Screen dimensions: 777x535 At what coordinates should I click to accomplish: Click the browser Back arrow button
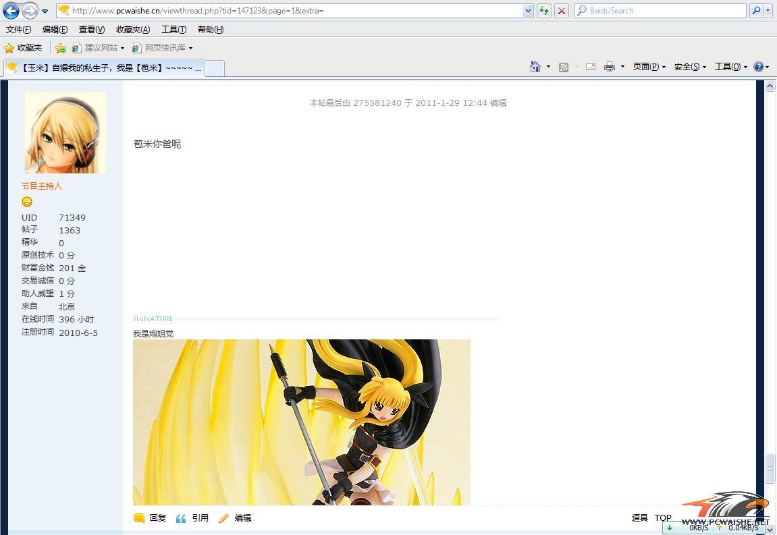[11, 11]
